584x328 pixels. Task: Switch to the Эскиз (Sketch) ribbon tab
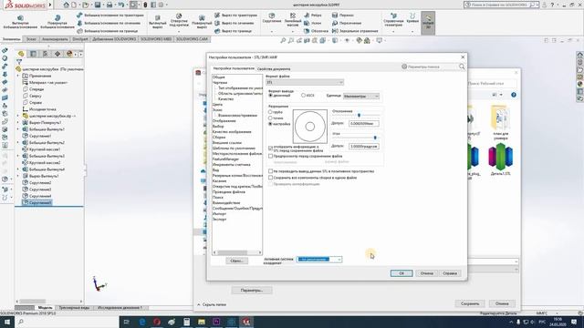coord(31,39)
